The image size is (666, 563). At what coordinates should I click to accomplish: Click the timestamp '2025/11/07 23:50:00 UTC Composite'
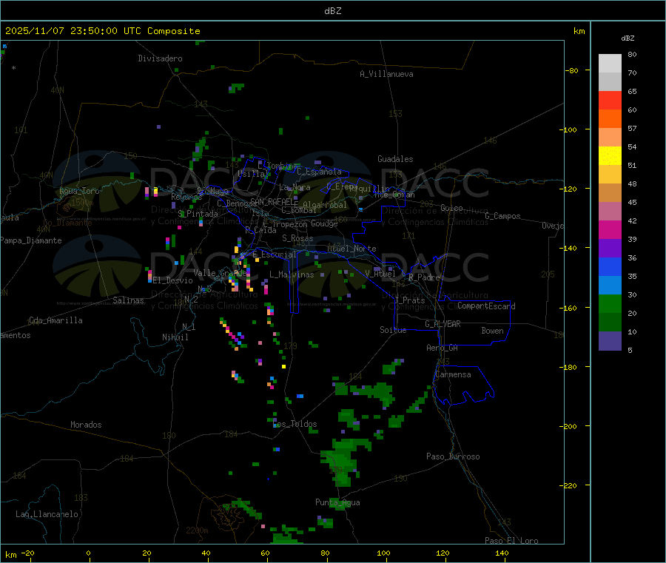[x=102, y=31]
